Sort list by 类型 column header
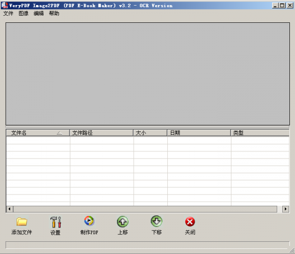 click(x=260, y=133)
